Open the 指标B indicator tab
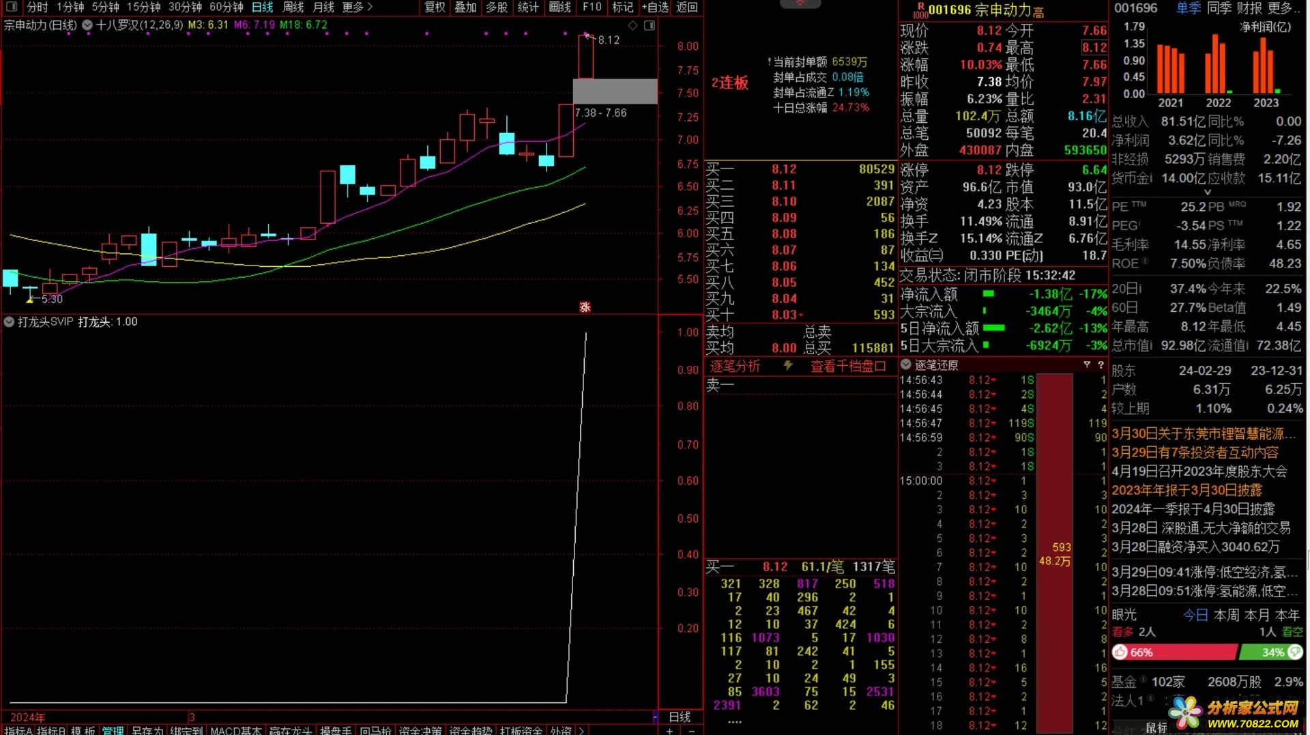This screenshot has height=735, width=1310. click(x=51, y=730)
